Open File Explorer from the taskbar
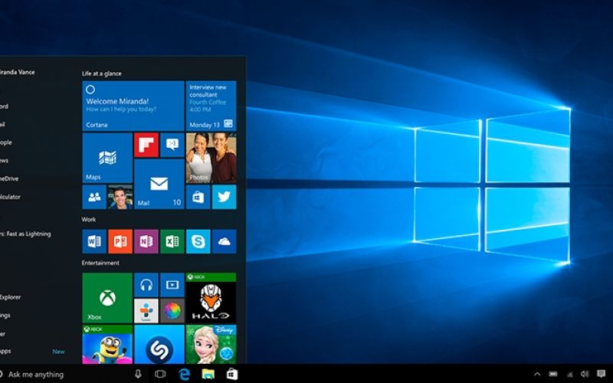This screenshot has height=383, width=613. click(x=208, y=374)
